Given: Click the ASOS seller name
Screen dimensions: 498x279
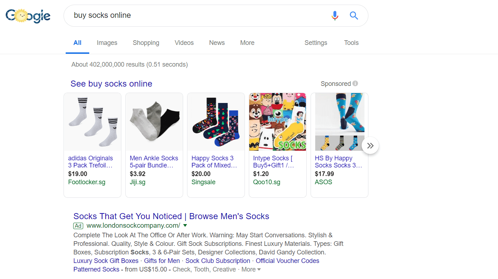Looking at the screenshot, I should click(323, 182).
